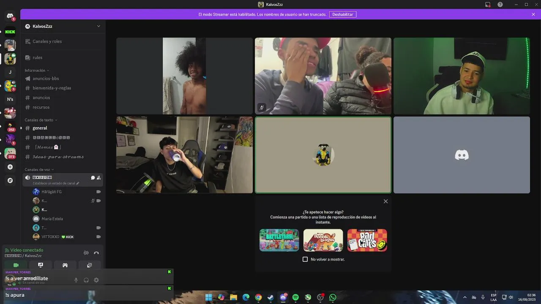Disconnect from voice call
Image resolution: width=541 pixels, height=304 pixels.
click(x=96, y=253)
